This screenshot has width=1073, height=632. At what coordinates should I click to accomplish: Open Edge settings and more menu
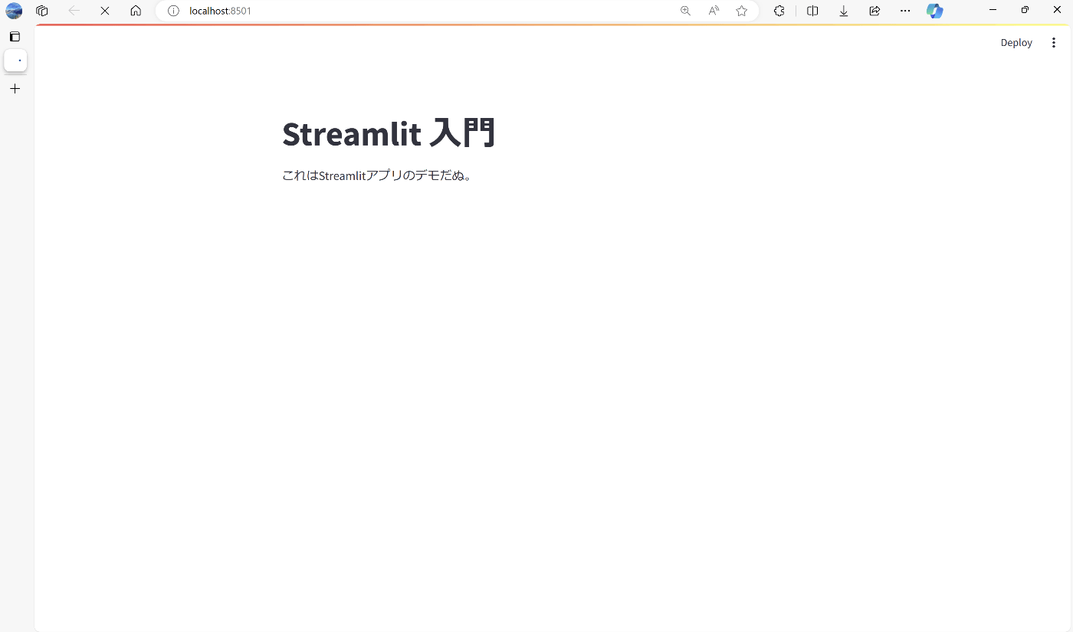pyautogui.click(x=905, y=11)
